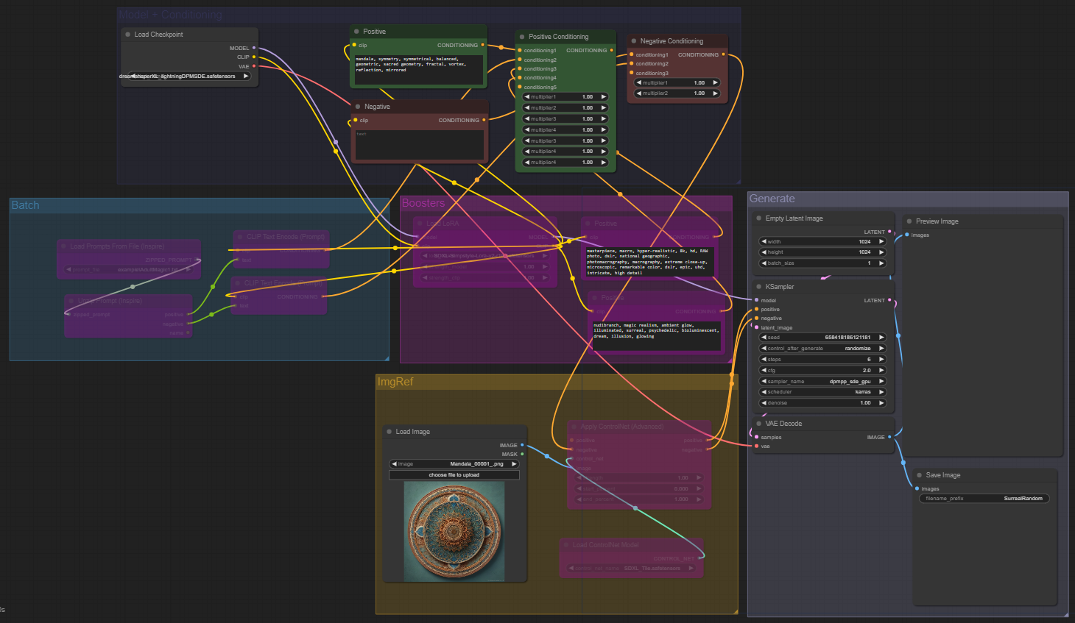
Task: Click the latent_image input socket on KSampler
Action: tap(756, 327)
